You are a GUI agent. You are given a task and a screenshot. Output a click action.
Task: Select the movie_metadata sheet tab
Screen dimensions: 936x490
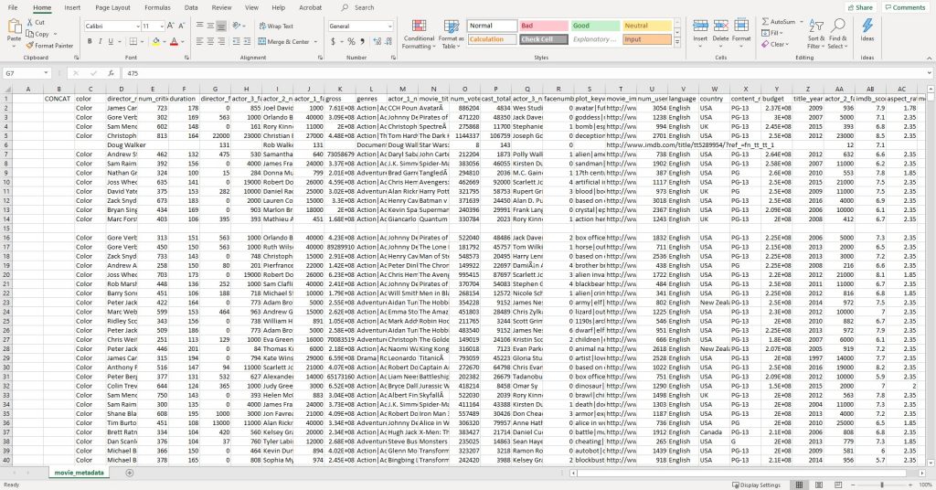click(79, 473)
